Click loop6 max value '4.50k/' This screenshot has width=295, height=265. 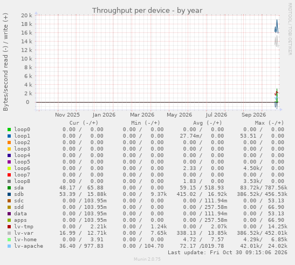pyautogui.click(x=253, y=168)
